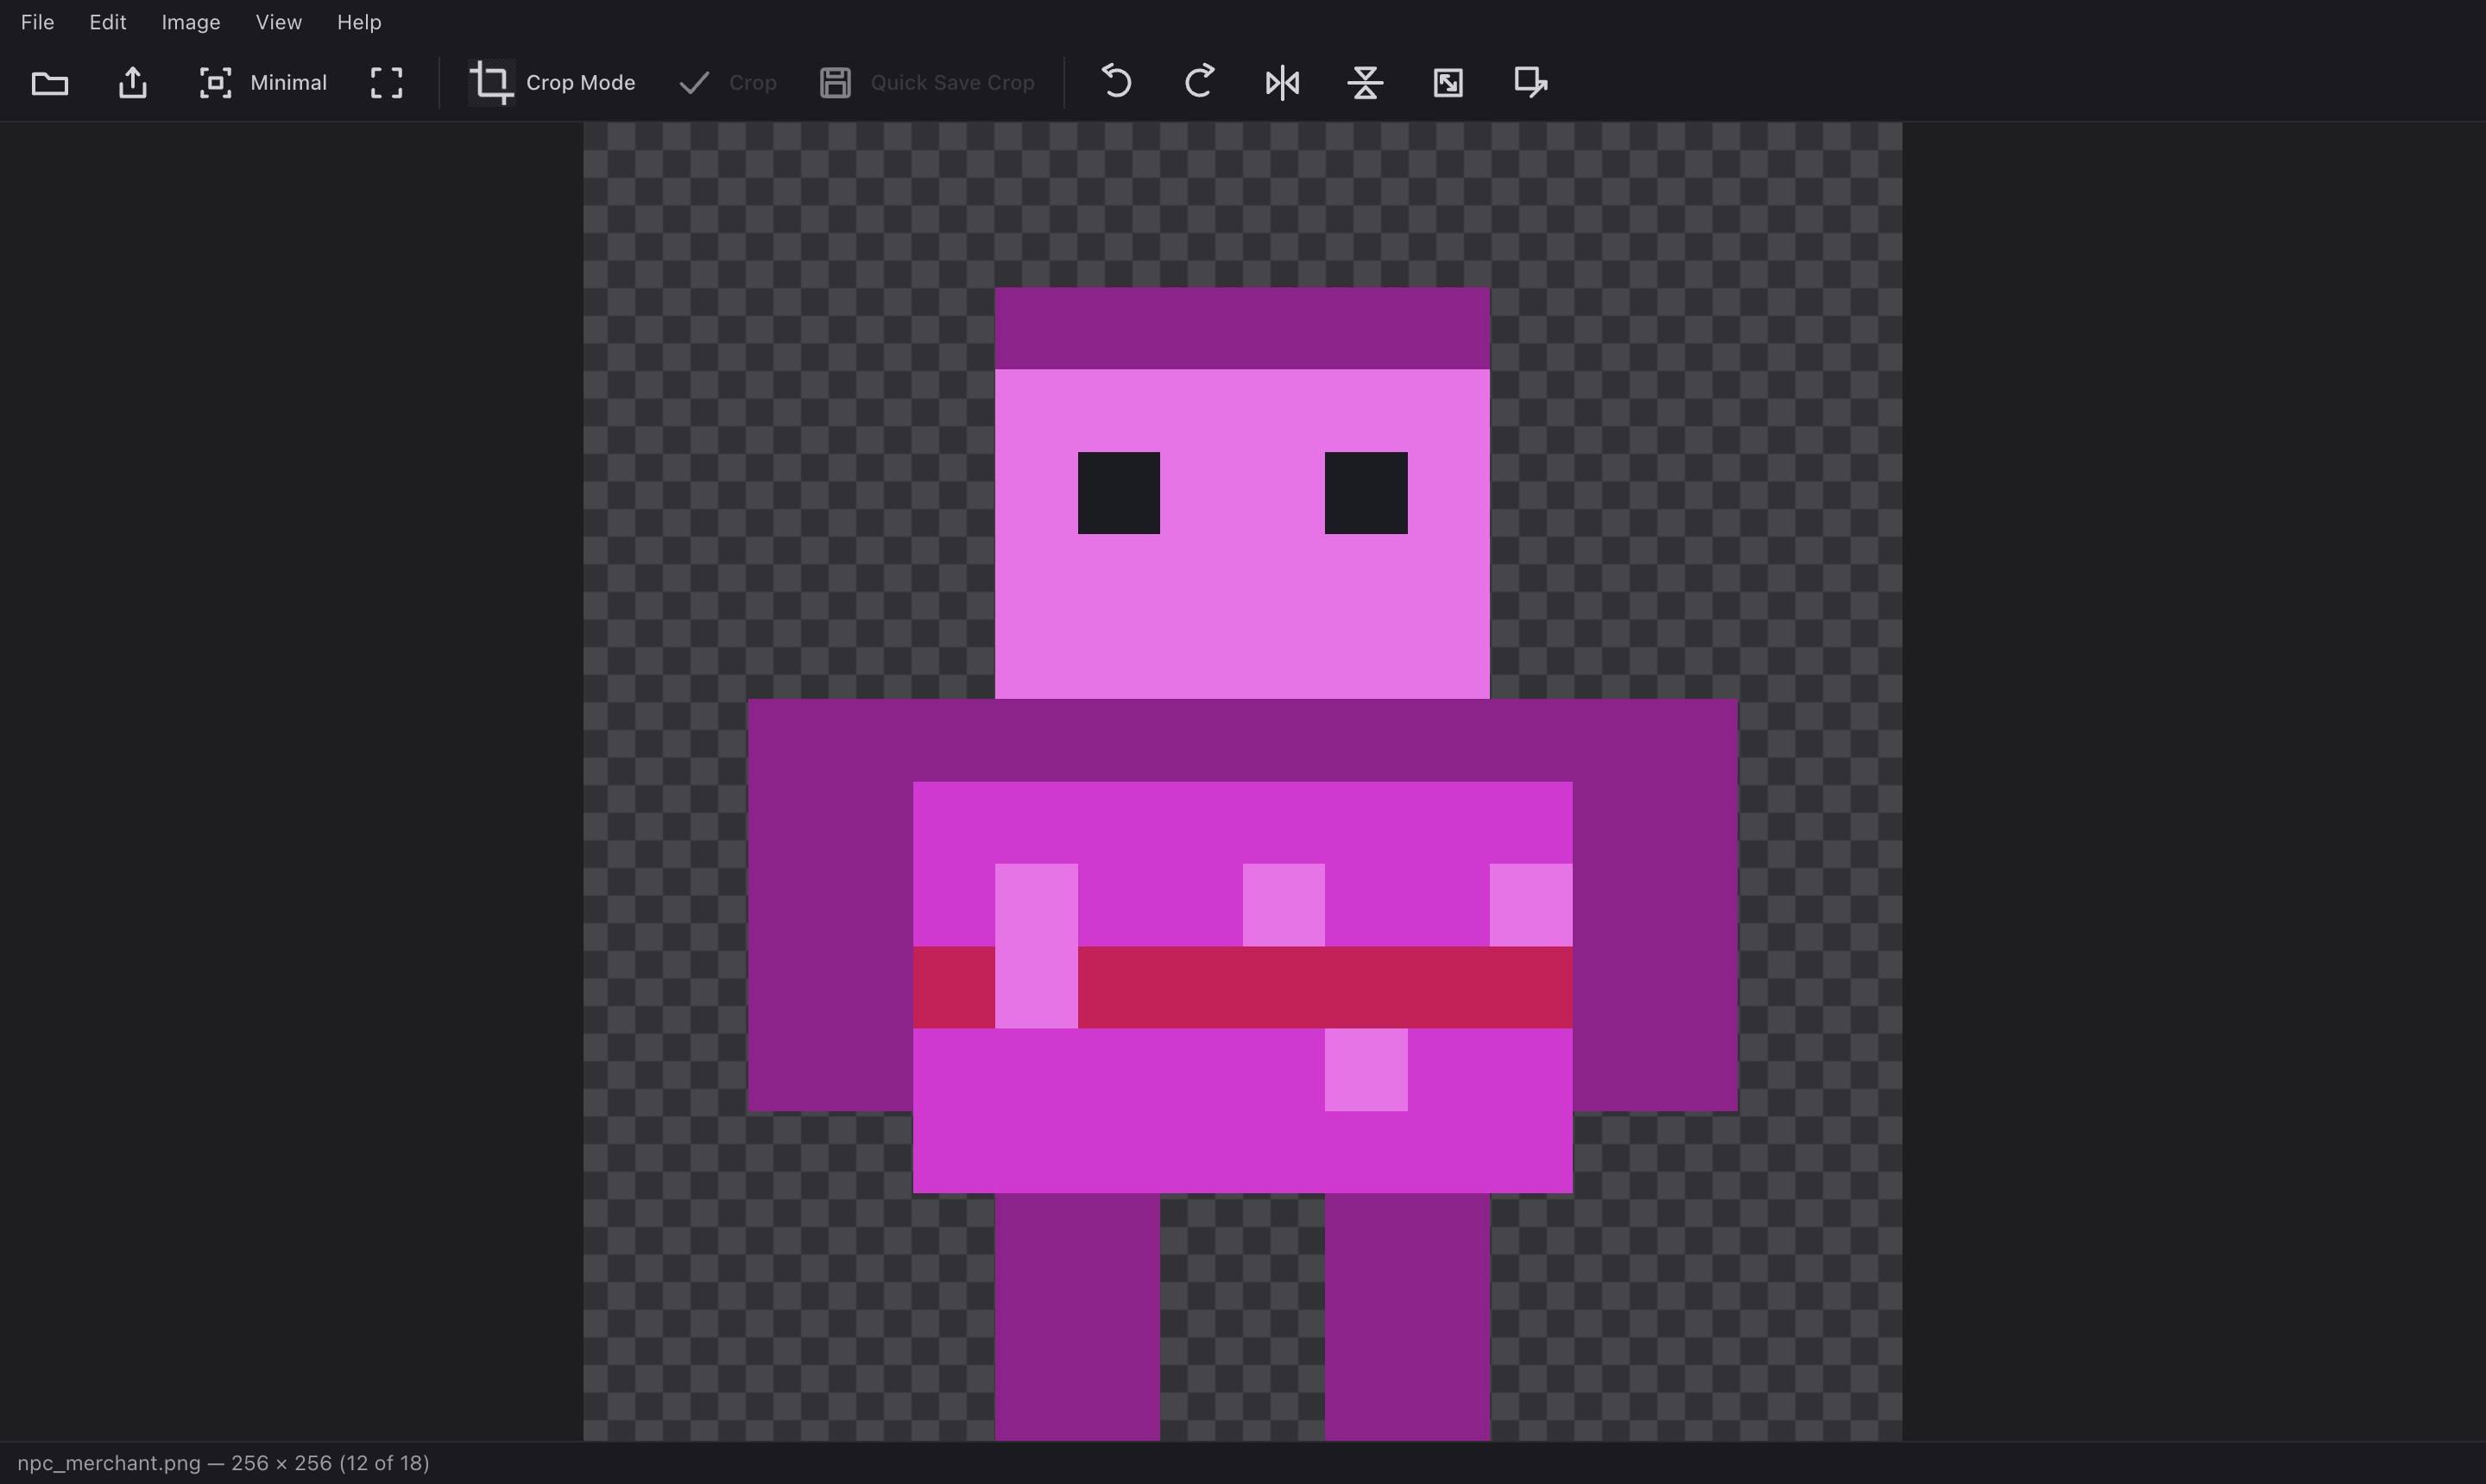Open the File menu
The width and height of the screenshot is (2486, 1484).
tap(37, 22)
